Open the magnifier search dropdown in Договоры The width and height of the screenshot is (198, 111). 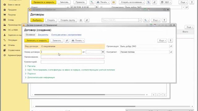(146, 20)
